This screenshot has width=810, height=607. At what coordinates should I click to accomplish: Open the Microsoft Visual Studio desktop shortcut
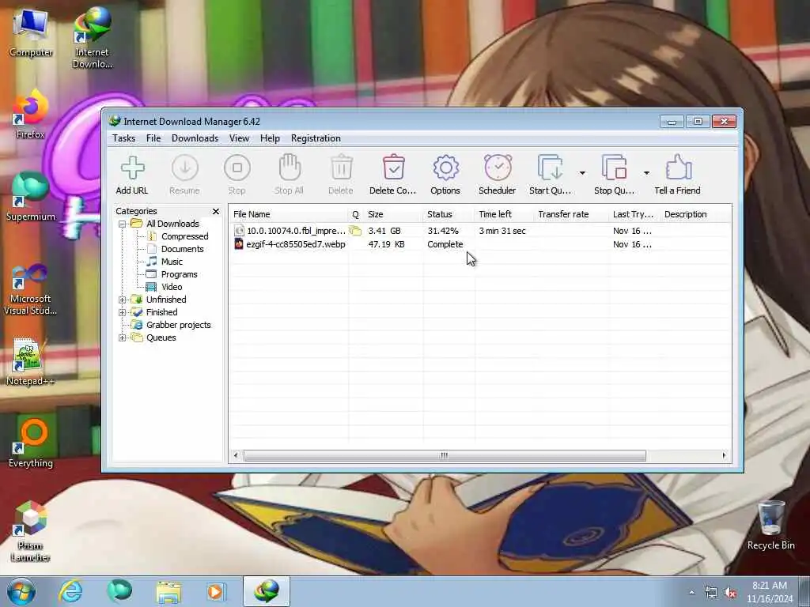(31, 290)
